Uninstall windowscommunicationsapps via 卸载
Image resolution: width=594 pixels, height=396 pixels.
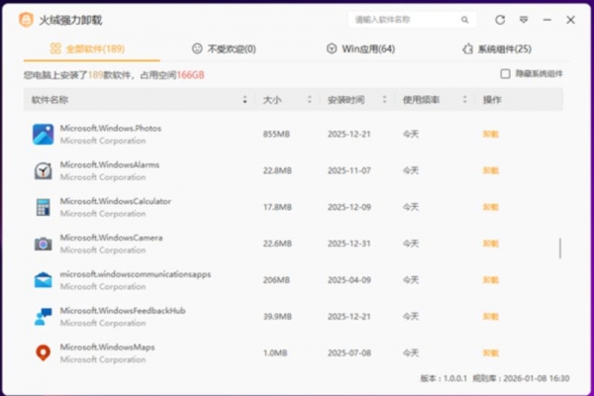pyautogui.click(x=491, y=280)
